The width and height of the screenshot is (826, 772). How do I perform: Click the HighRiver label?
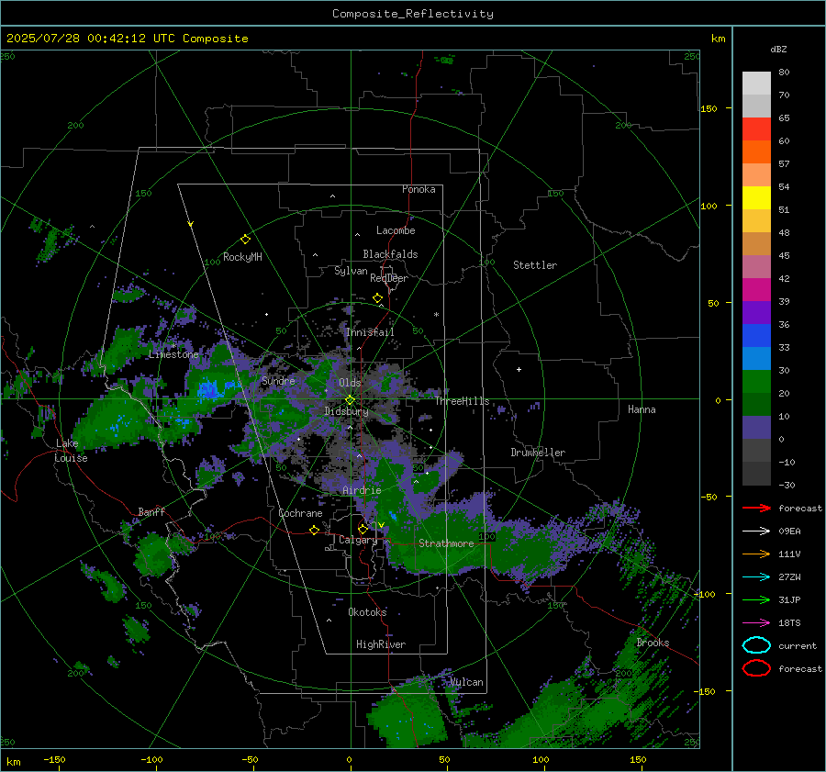pos(381,644)
